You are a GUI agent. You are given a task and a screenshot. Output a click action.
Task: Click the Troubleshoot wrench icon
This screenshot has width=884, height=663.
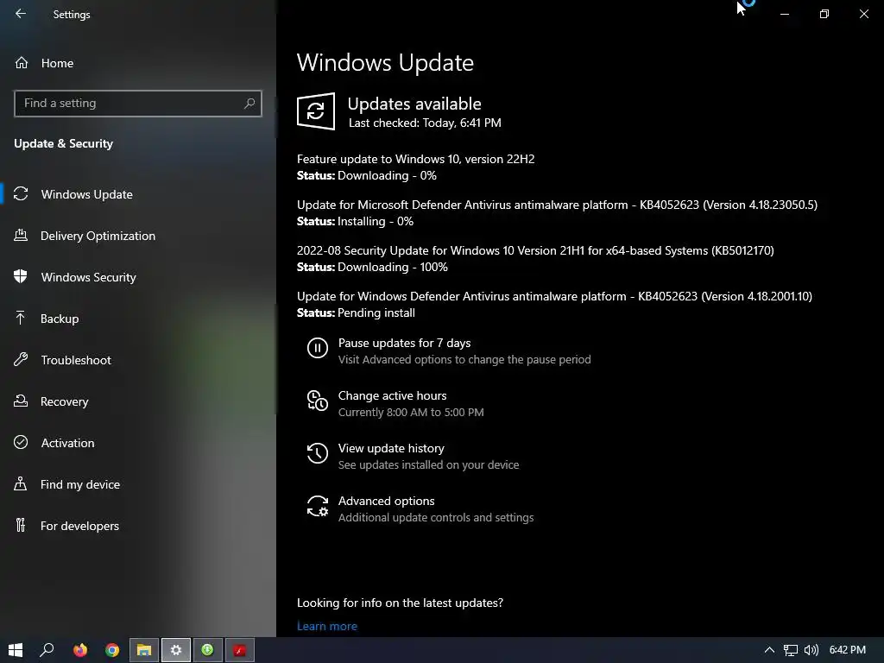tap(21, 359)
